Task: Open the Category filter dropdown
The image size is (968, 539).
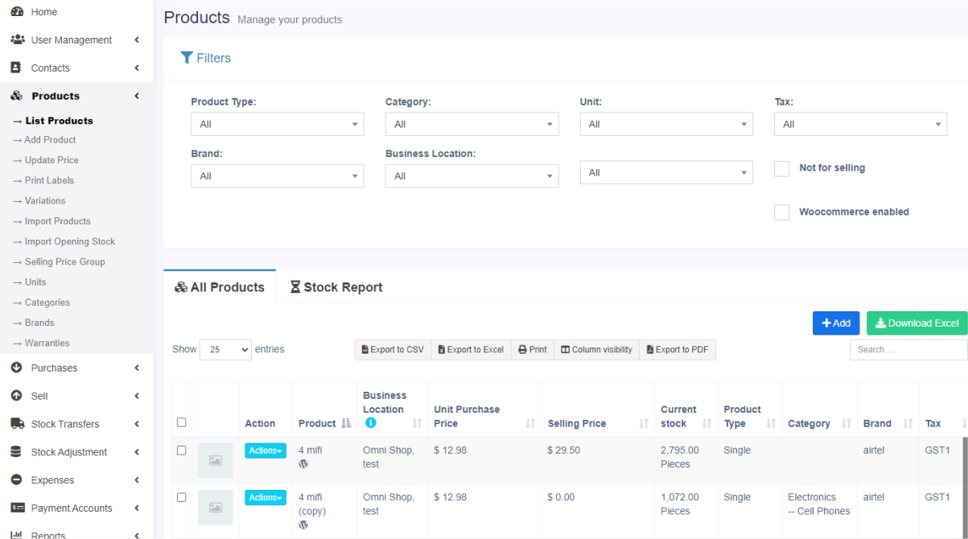Action: point(472,124)
